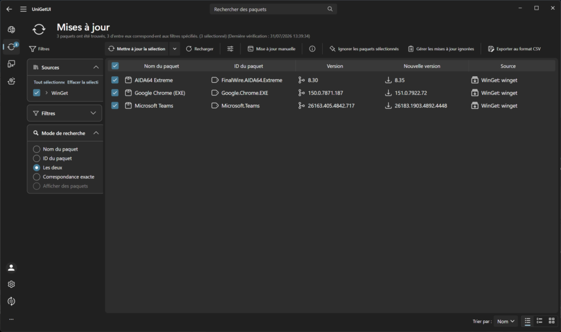The width and height of the screenshot is (561, 332).
Task: Click Mise à jour manuelle
Action: tap(271, 48)
